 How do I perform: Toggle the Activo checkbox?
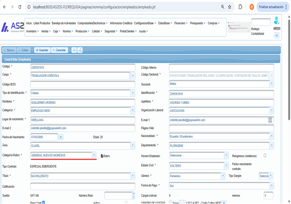tap(126, 202)
